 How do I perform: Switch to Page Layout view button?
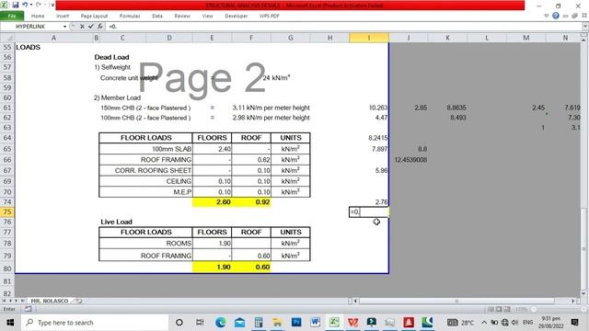(499, 309)
